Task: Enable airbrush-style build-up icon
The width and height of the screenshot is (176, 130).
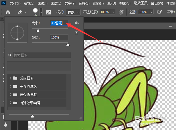Action: coord(159,12)
